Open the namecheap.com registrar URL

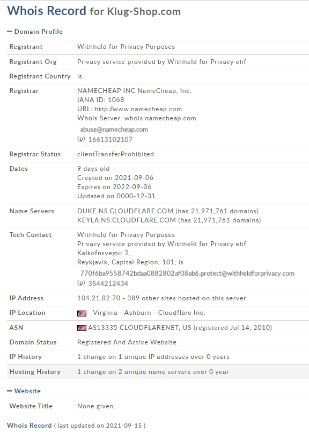[x=138, y=109]
